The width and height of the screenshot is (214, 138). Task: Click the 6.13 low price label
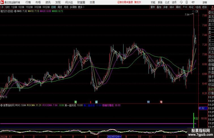pos(5,97)
